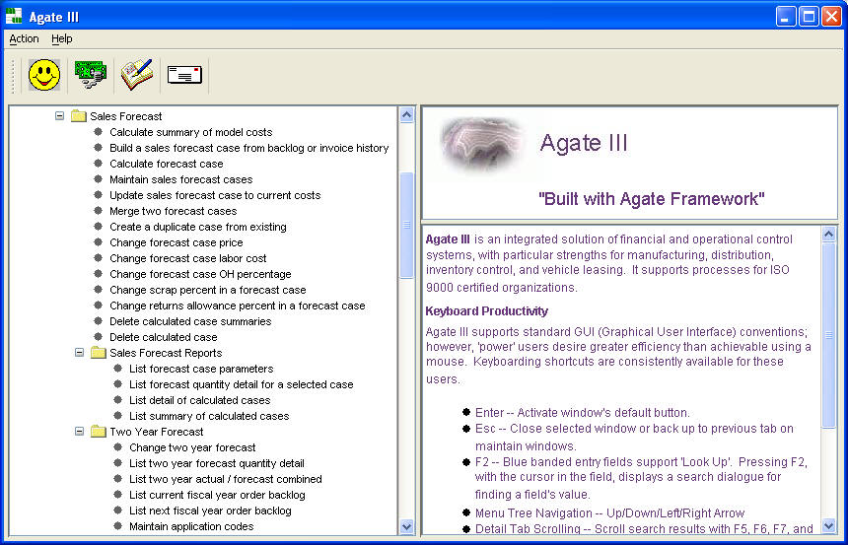Select Create a duplicate case from existing
Screen dimensions: 848x545
pyautogui.click(x=198, y=227)
